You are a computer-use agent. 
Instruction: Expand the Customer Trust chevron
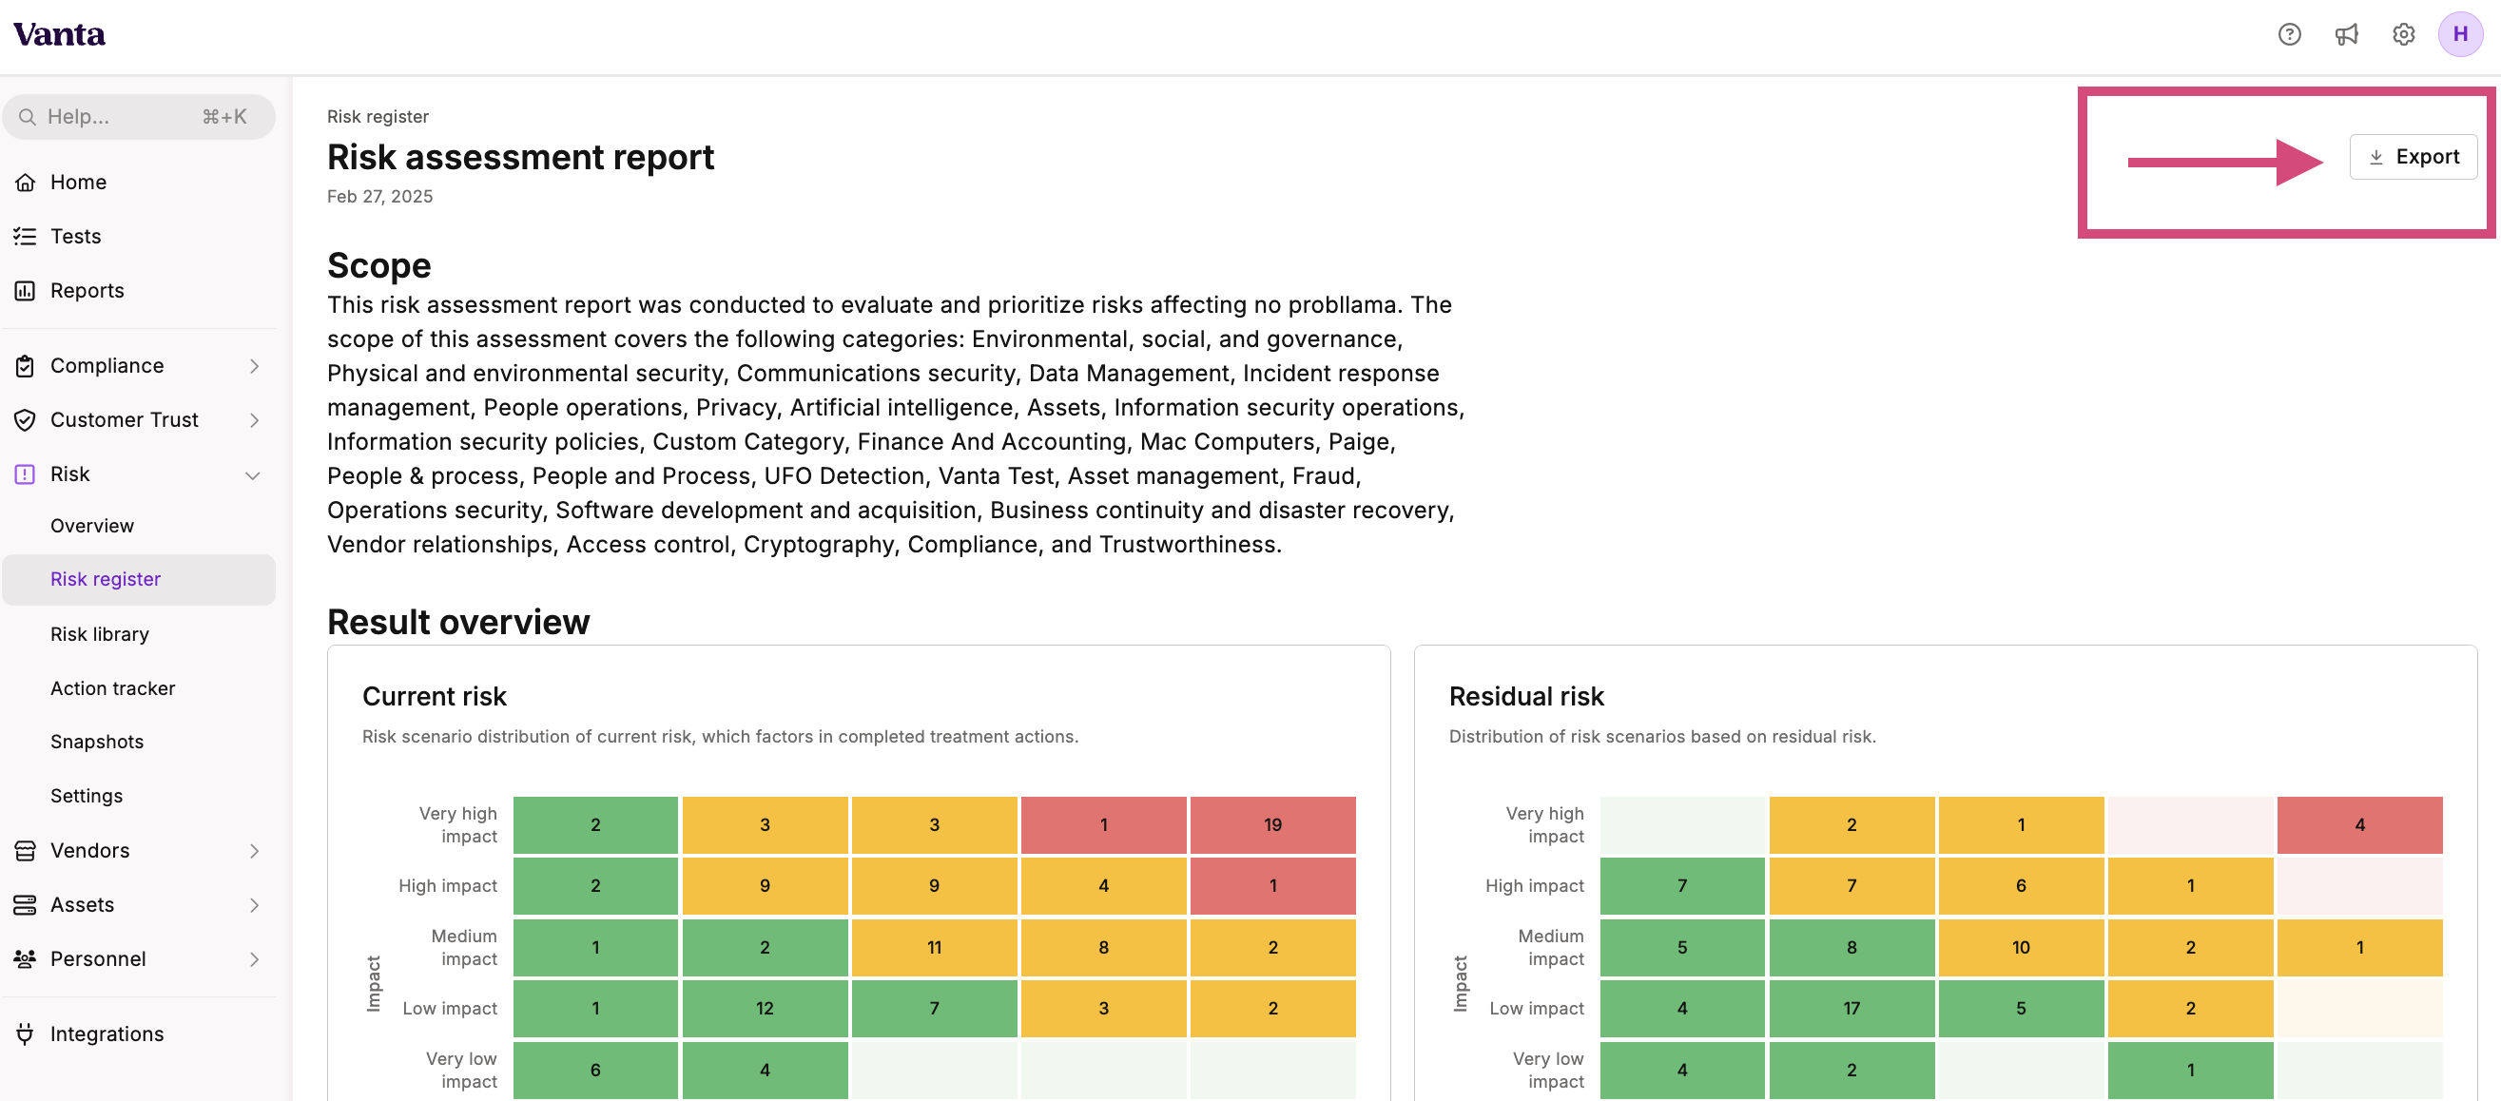click(253, 420)
